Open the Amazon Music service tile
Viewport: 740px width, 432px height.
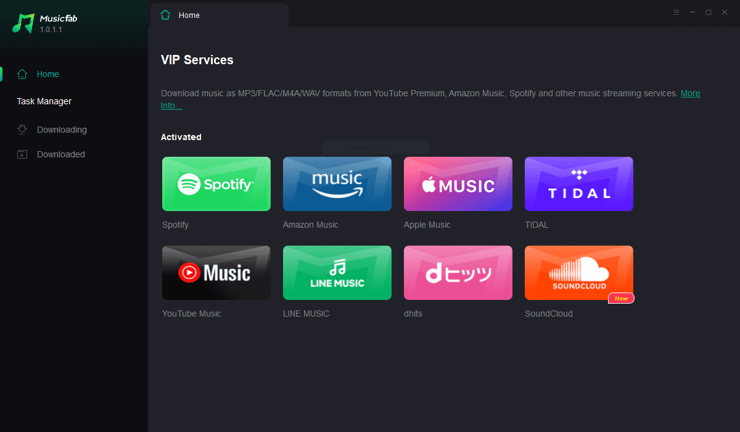coord(337,184)
